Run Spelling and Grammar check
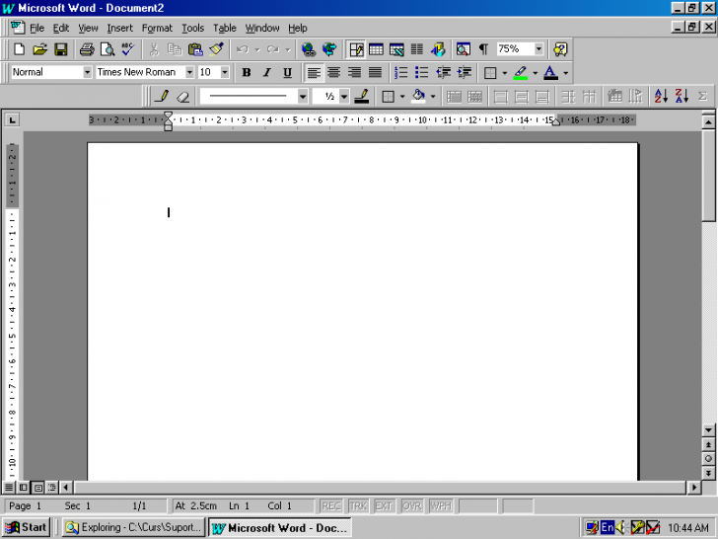The image size is (718, 539). (128, 49)
